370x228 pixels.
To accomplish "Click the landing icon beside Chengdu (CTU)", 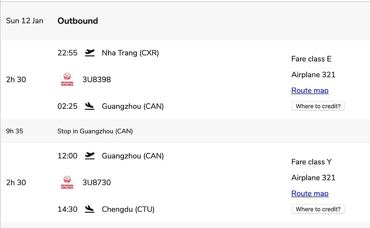I will click(90, 209).
